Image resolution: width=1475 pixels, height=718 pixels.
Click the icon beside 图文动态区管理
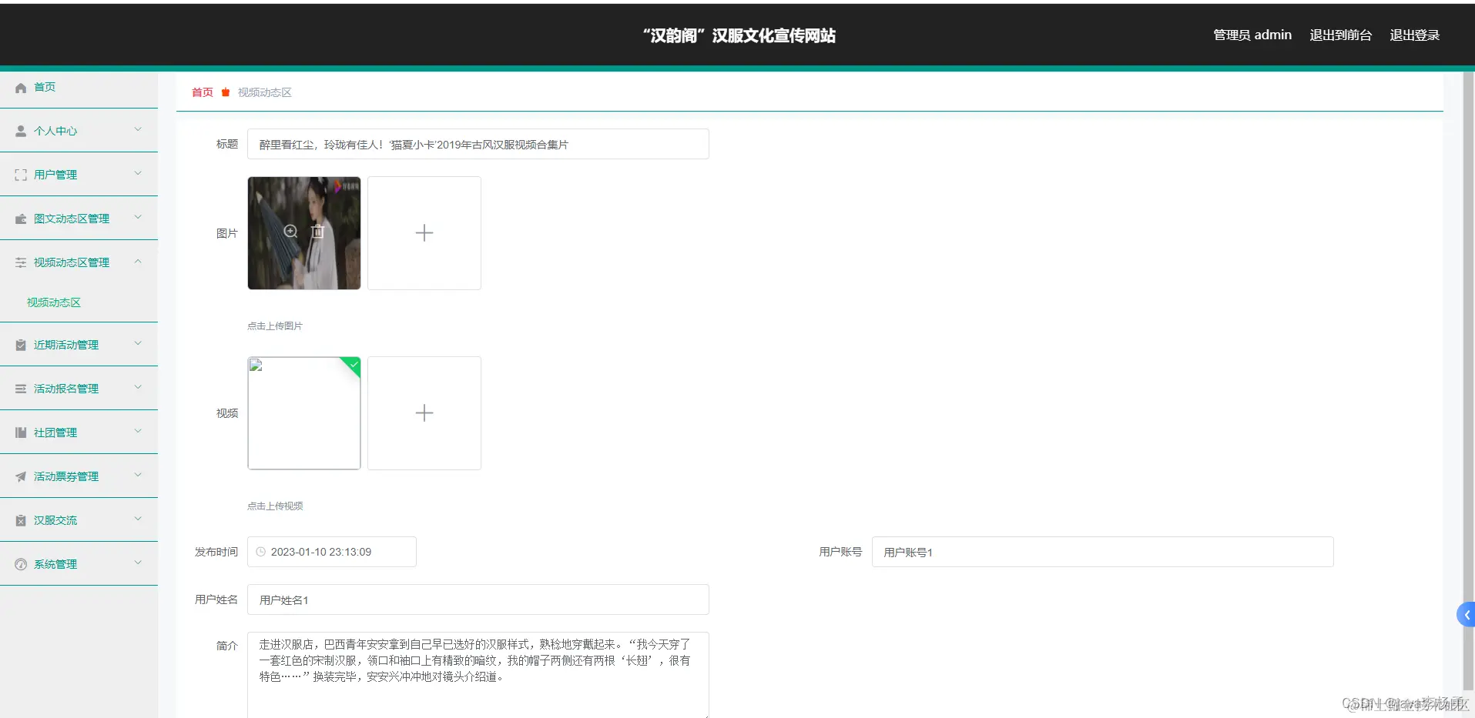pos(21,219)
